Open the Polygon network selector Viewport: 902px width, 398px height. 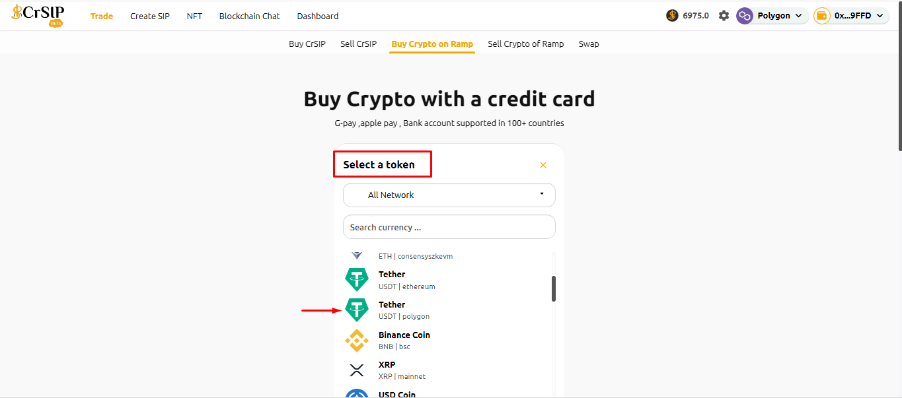[x=772, y=16]
